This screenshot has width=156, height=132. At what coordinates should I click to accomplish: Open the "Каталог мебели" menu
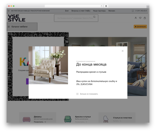point(22,27)
